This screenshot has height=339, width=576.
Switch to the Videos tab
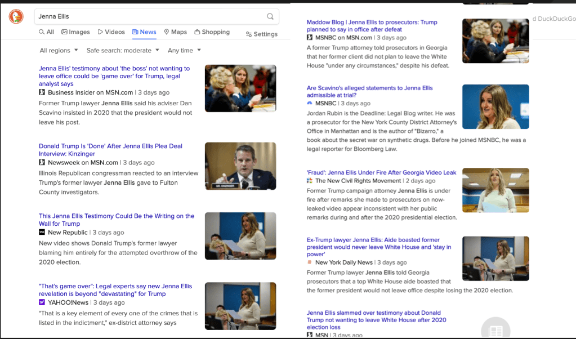111,32
